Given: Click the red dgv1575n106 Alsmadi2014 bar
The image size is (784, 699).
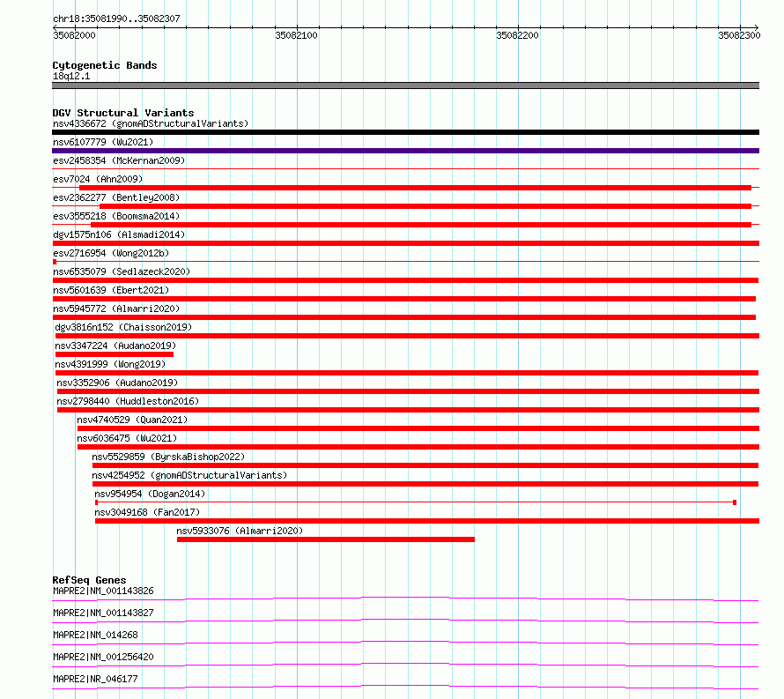Looking at the screenshot, I should [405, 243].
